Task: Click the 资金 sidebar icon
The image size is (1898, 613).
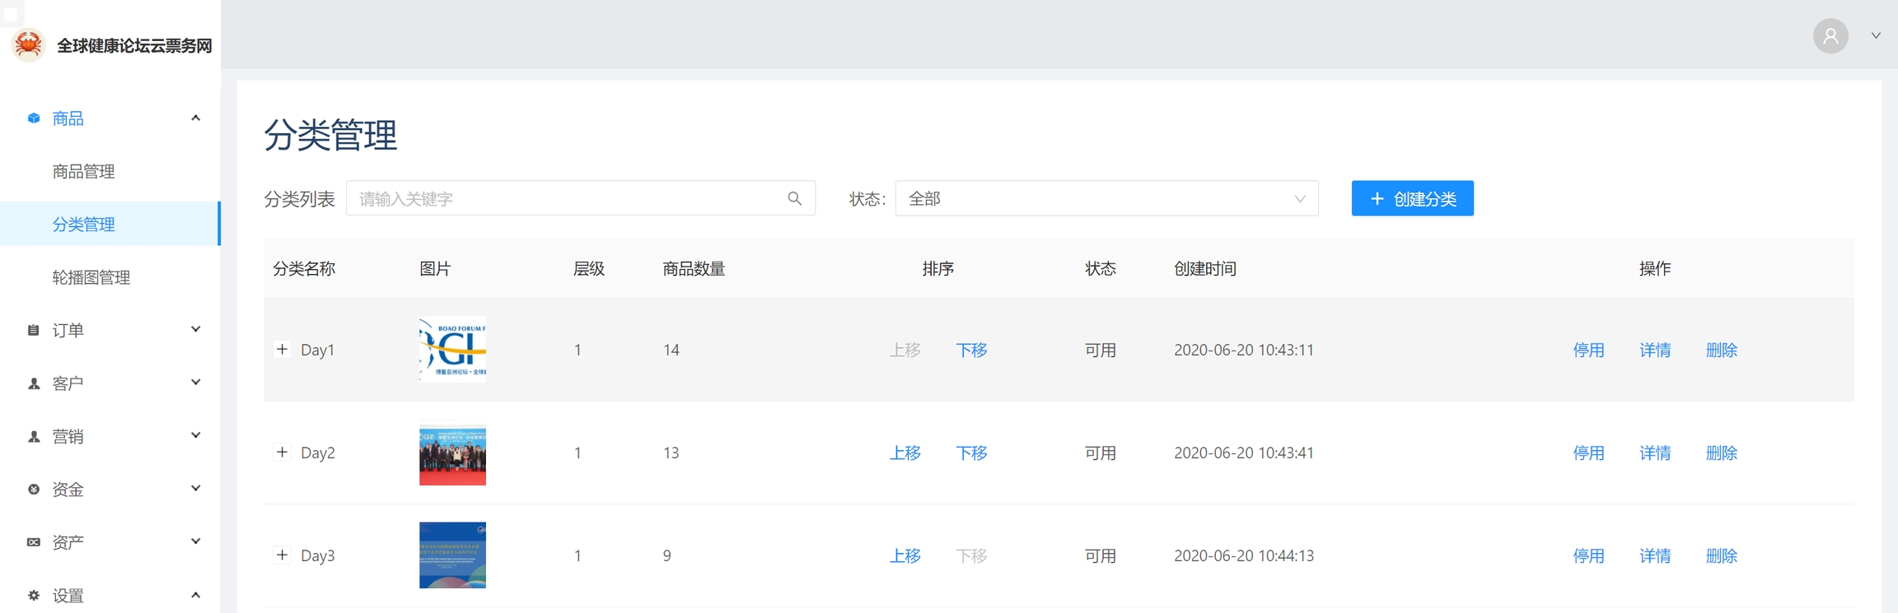Action: [34, 490]
